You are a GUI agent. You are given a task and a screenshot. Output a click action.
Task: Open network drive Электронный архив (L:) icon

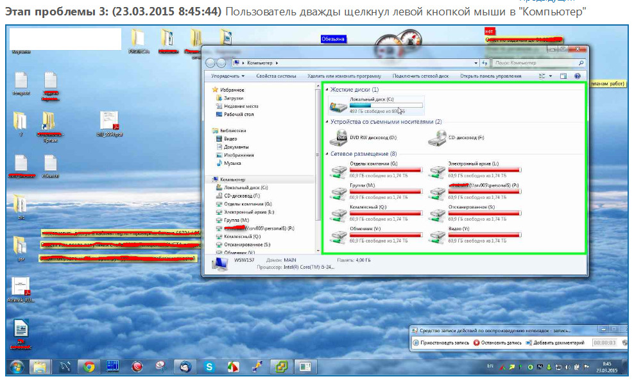[437, 171]
